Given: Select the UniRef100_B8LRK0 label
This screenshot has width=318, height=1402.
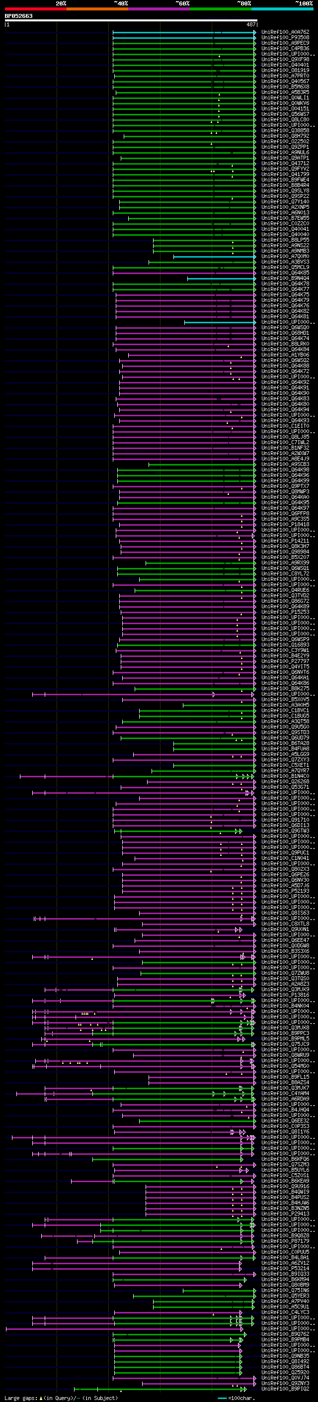Looking at the screenshot, I should tap(285, 344).
